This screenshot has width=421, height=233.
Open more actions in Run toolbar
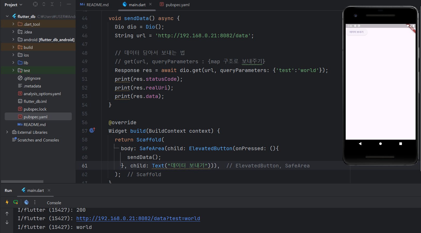pyautogui.click(x=35, y=202)
